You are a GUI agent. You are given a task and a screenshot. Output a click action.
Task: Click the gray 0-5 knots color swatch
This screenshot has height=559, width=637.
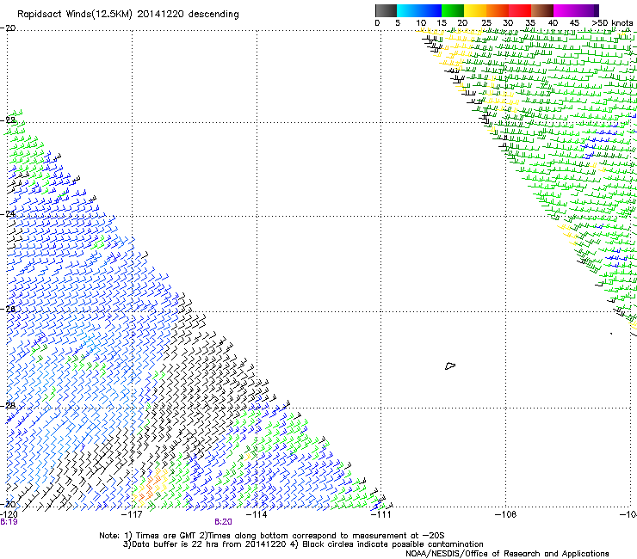click(x=386, y=10)
